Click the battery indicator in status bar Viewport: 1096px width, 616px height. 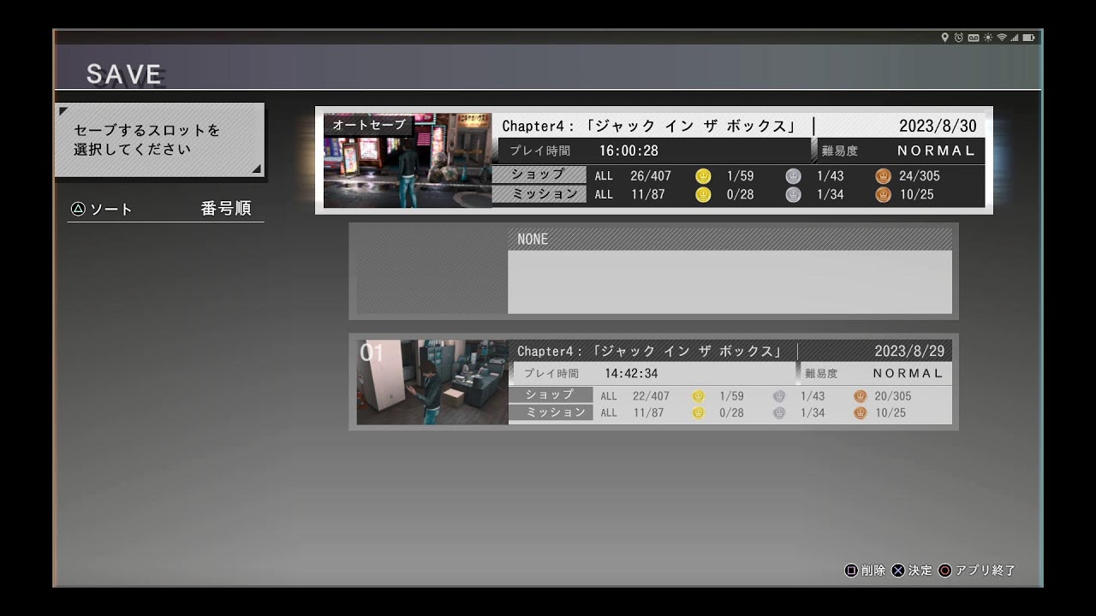[1028, 38]
